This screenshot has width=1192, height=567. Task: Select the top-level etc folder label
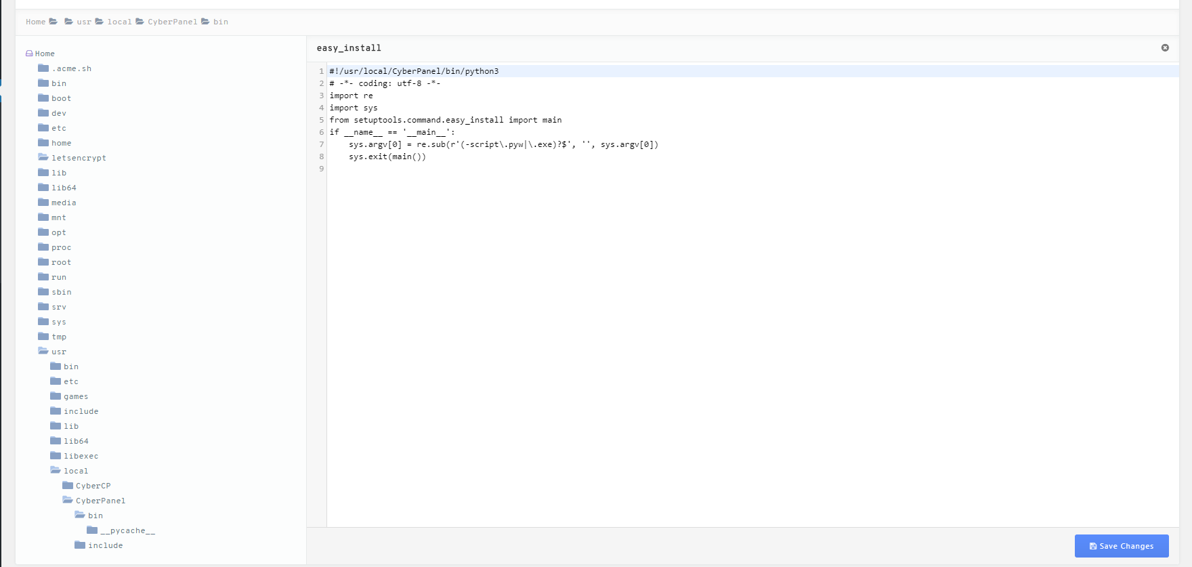click(59, 128)
